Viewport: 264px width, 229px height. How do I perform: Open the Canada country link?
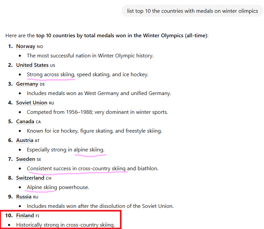click(x=25, y=122)
